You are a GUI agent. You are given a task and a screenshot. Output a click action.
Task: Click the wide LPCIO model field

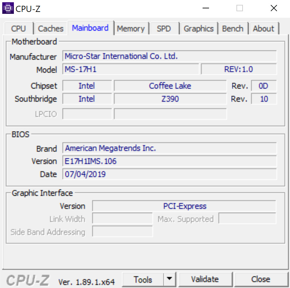point(170,114)
